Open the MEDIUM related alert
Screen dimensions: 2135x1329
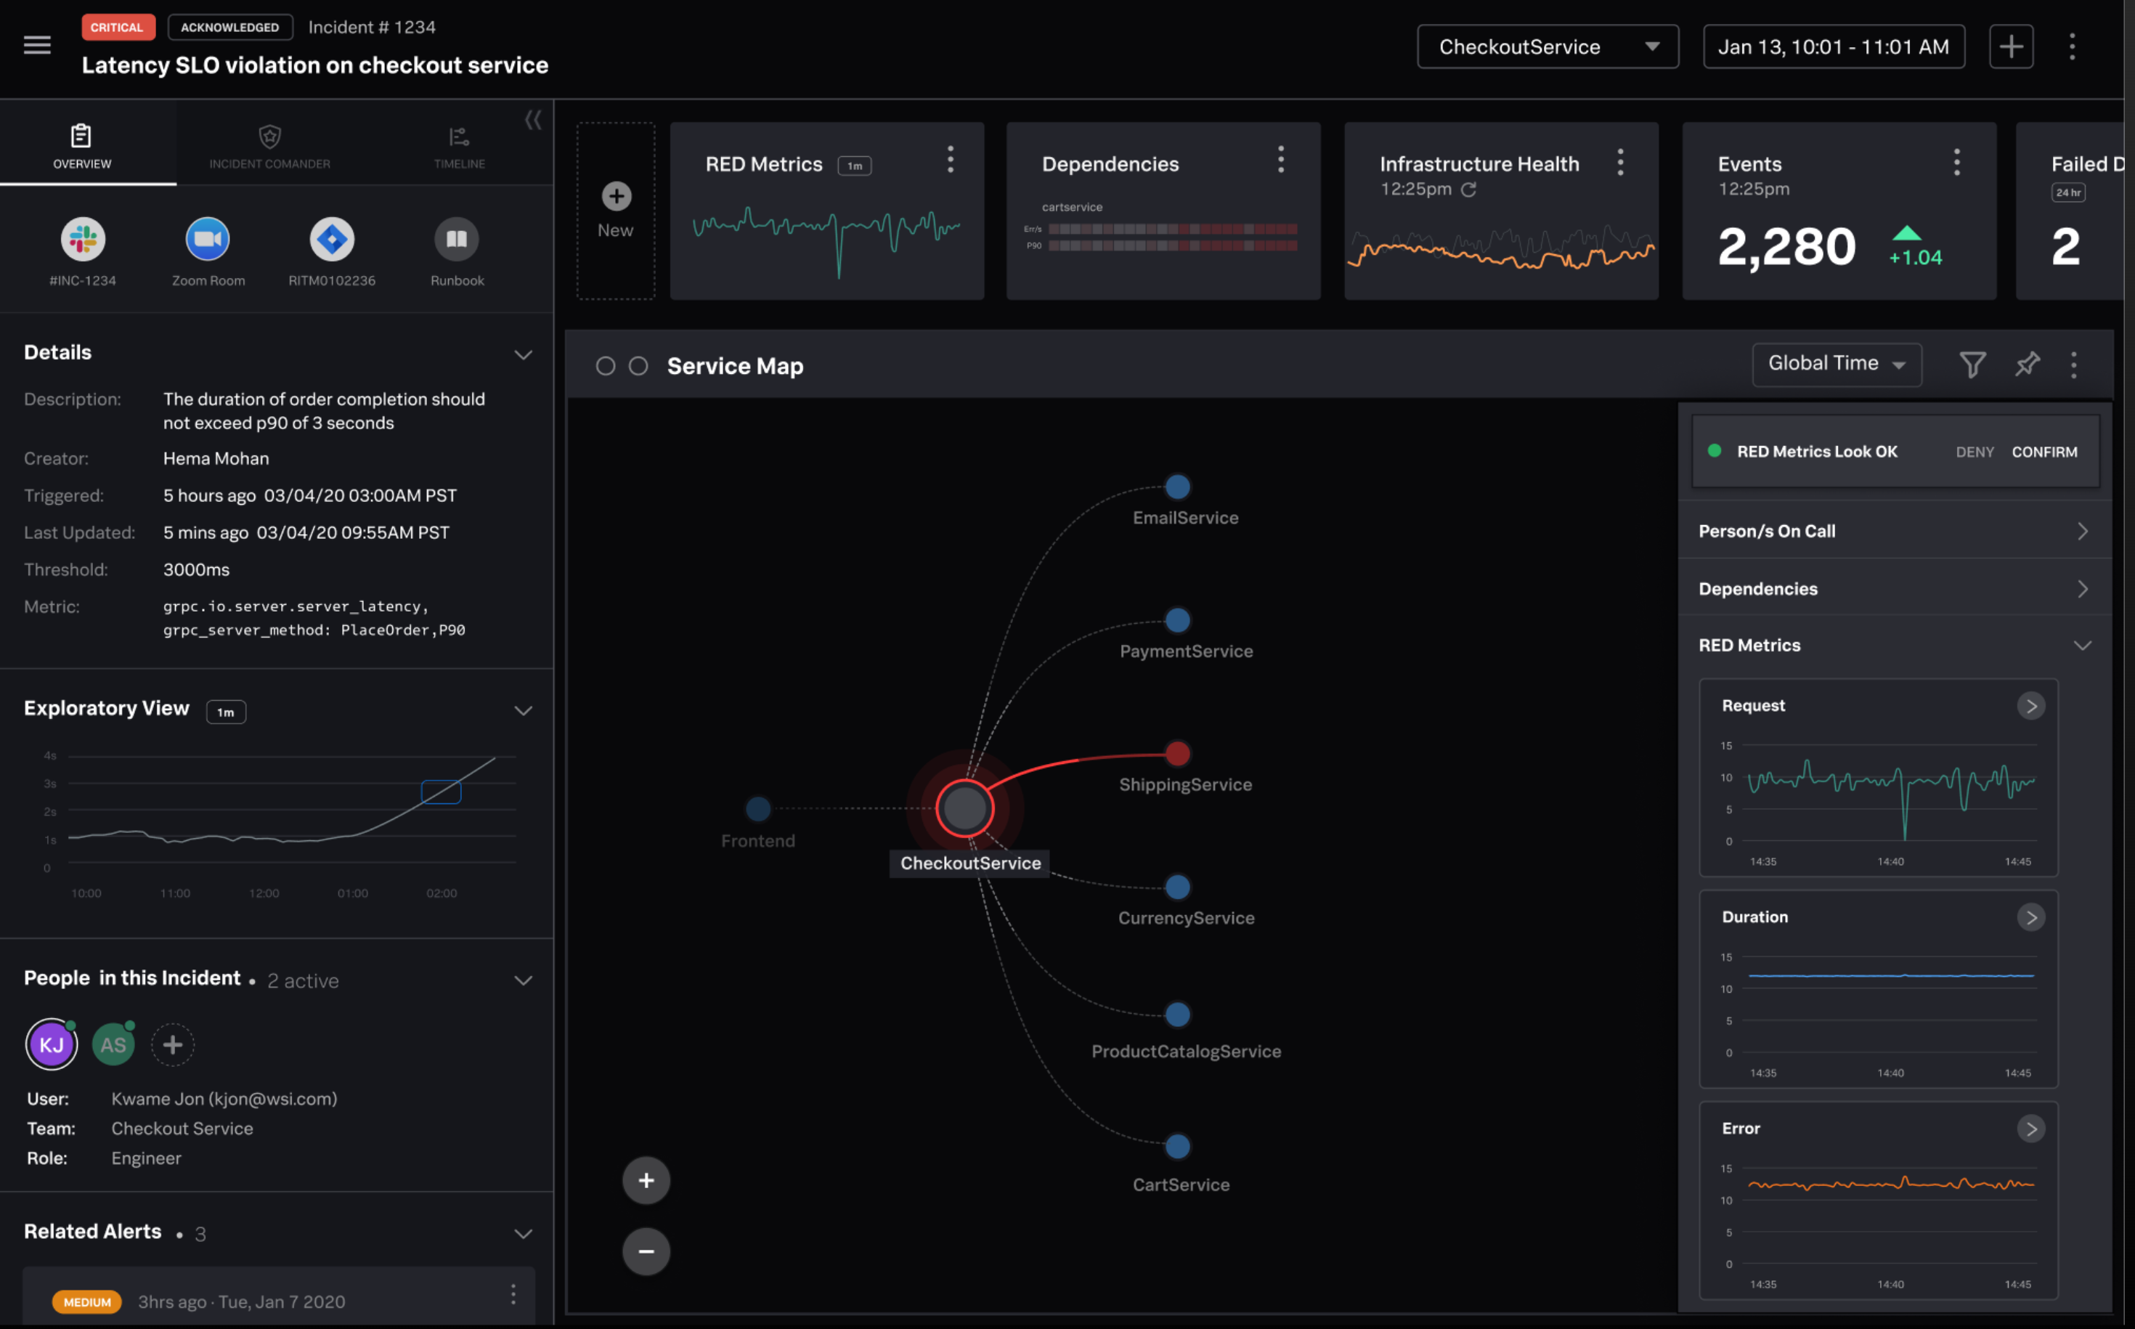click(279, 1296)
